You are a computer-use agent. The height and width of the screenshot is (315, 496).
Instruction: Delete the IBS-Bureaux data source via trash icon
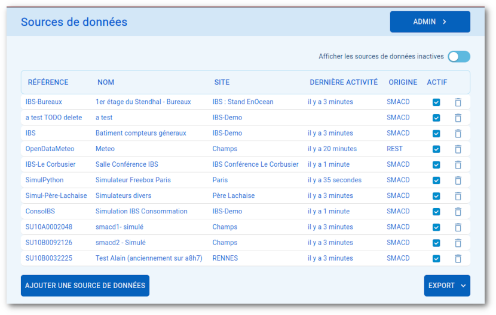pyautogui.click(x=458, y=102)
